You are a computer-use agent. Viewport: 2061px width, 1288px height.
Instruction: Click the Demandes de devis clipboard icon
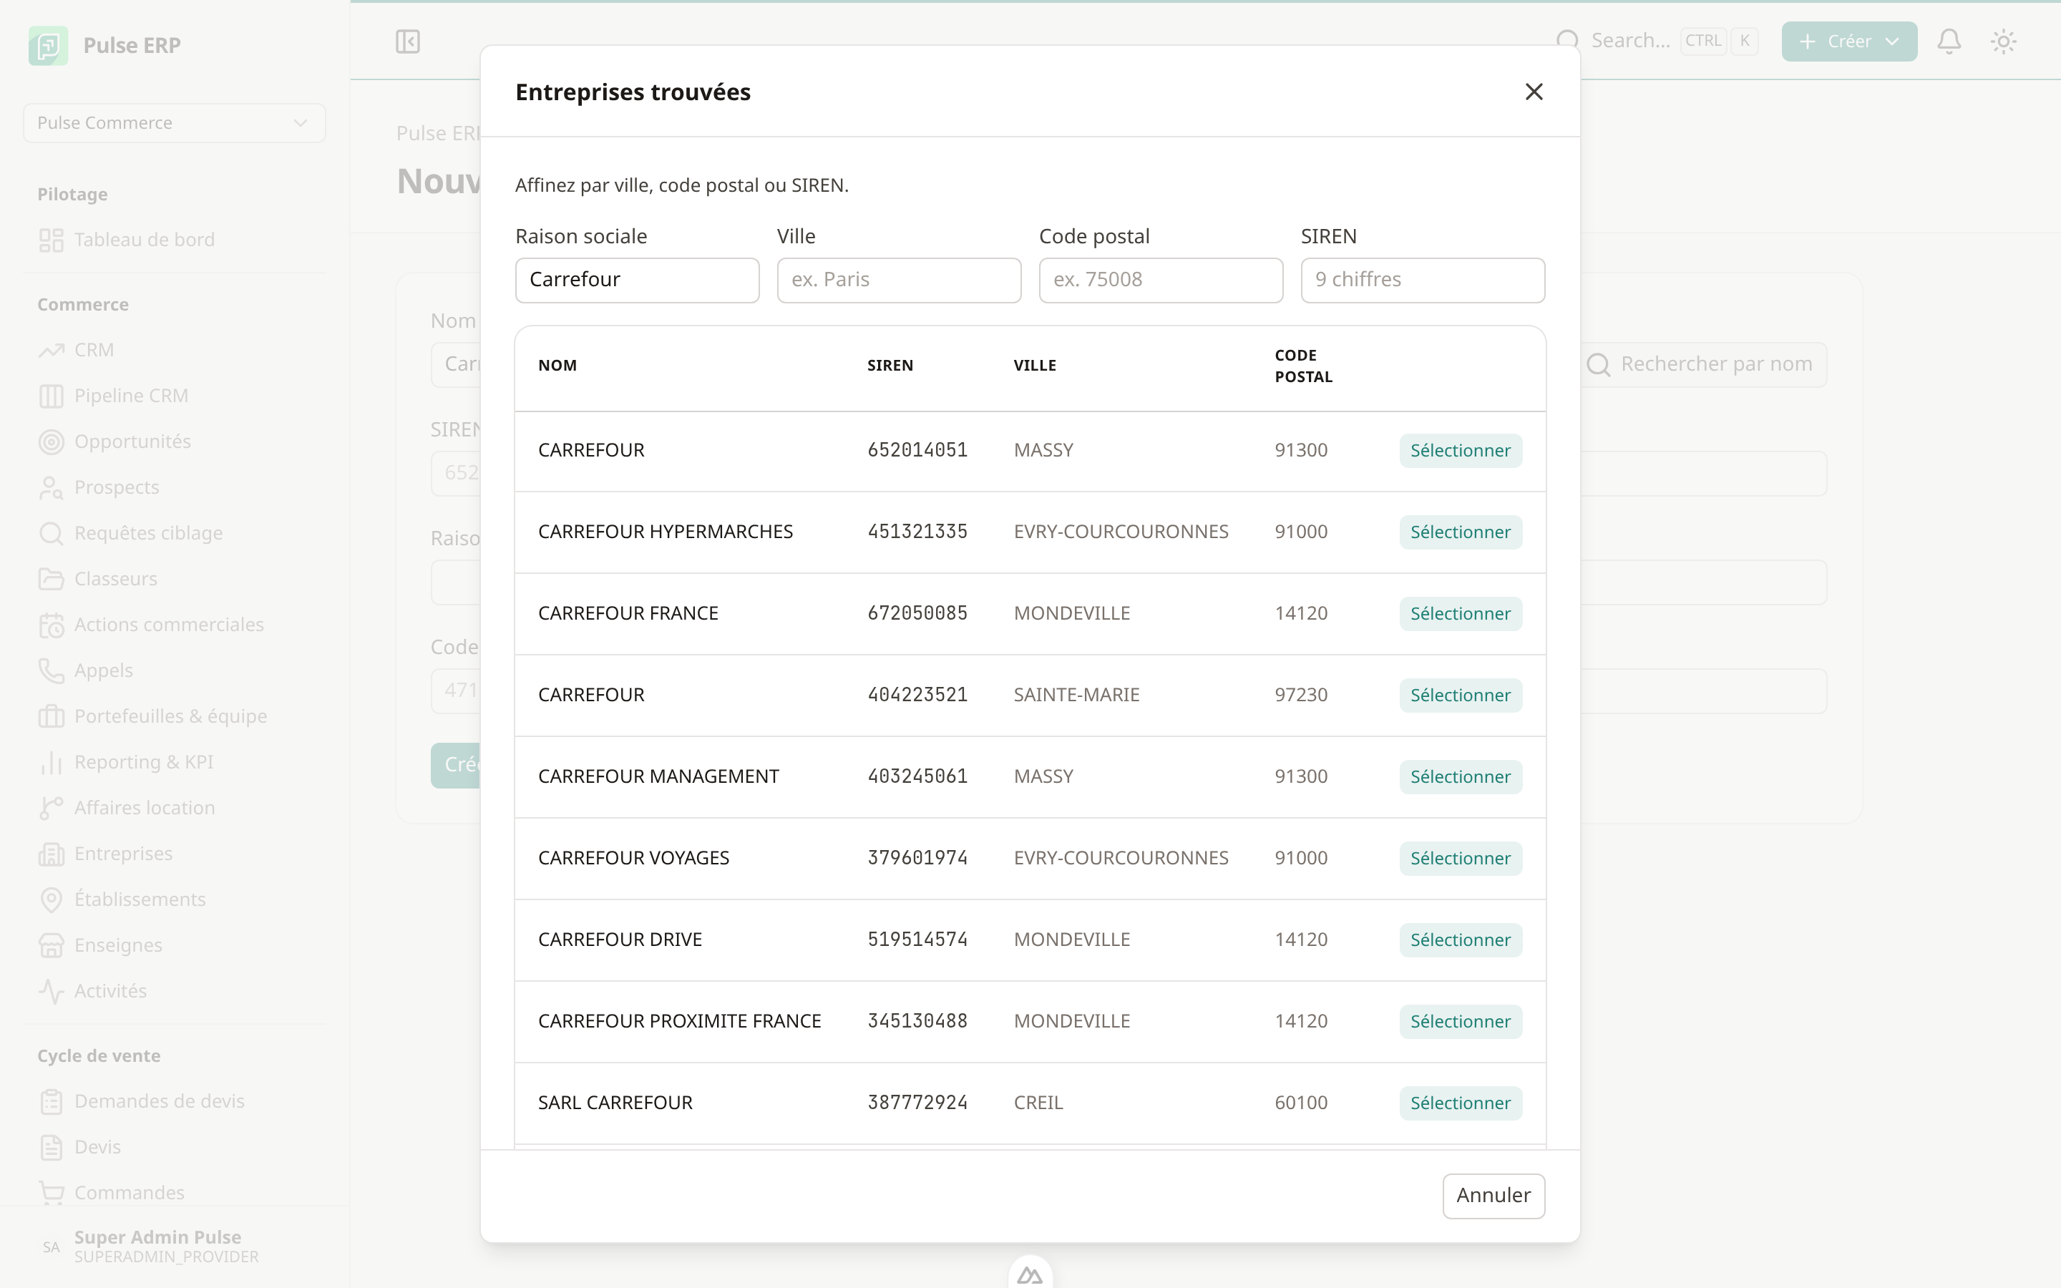click(51, 1102)
